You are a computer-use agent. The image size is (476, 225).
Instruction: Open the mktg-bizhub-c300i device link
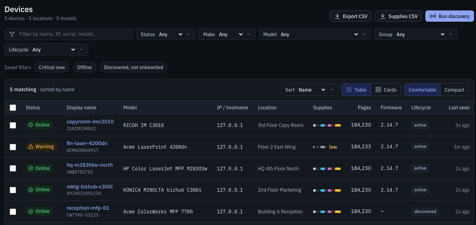90,186
